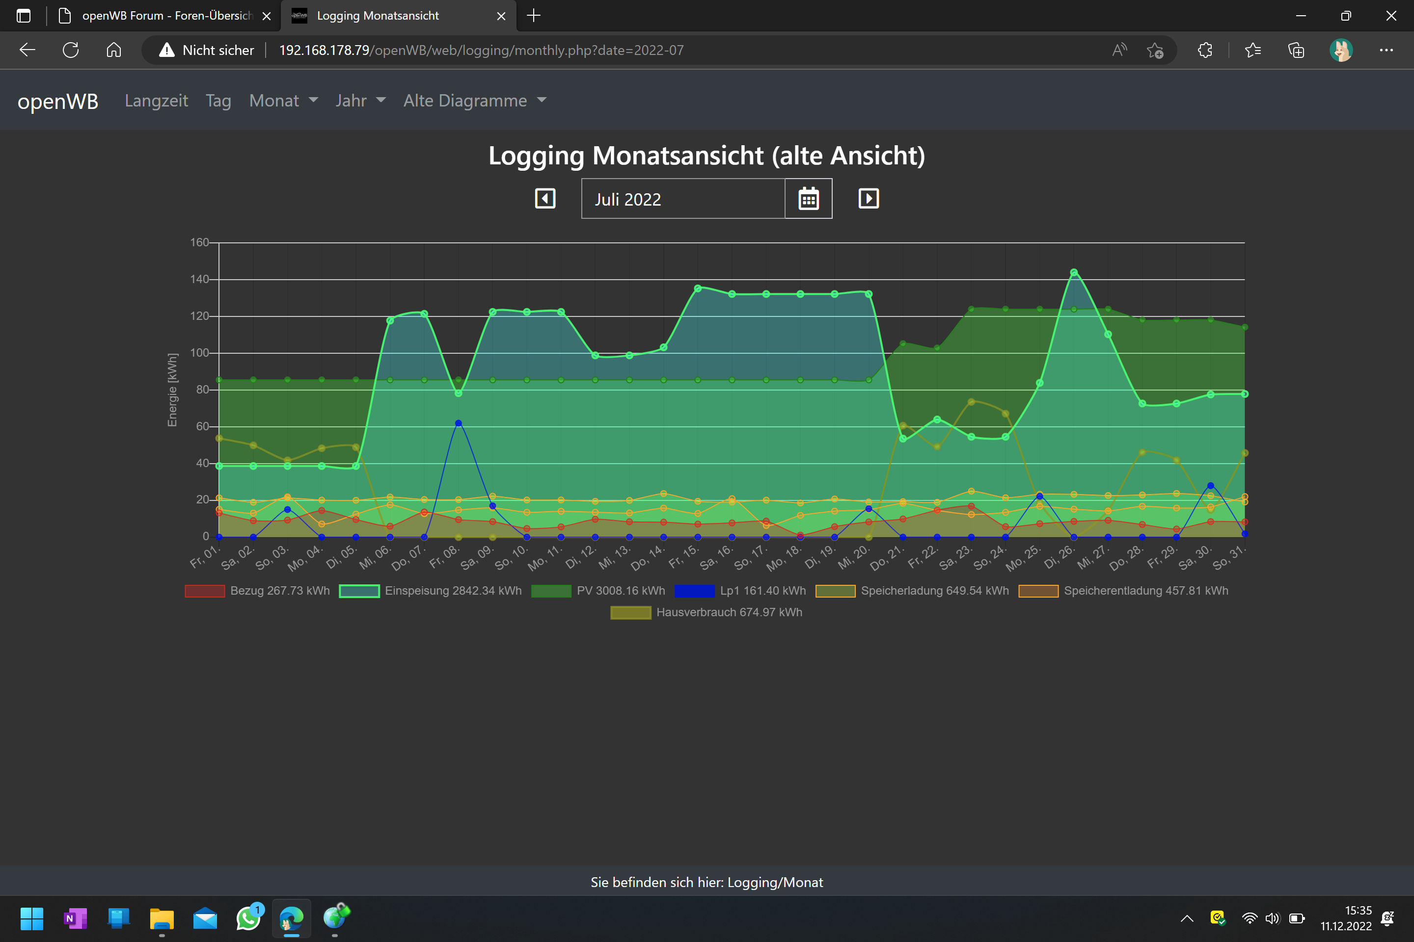The height and width of the screenshot is (942, 1414).
Task: Click the Hausverbrauch legend color swatch
Action: pos(630,612)
